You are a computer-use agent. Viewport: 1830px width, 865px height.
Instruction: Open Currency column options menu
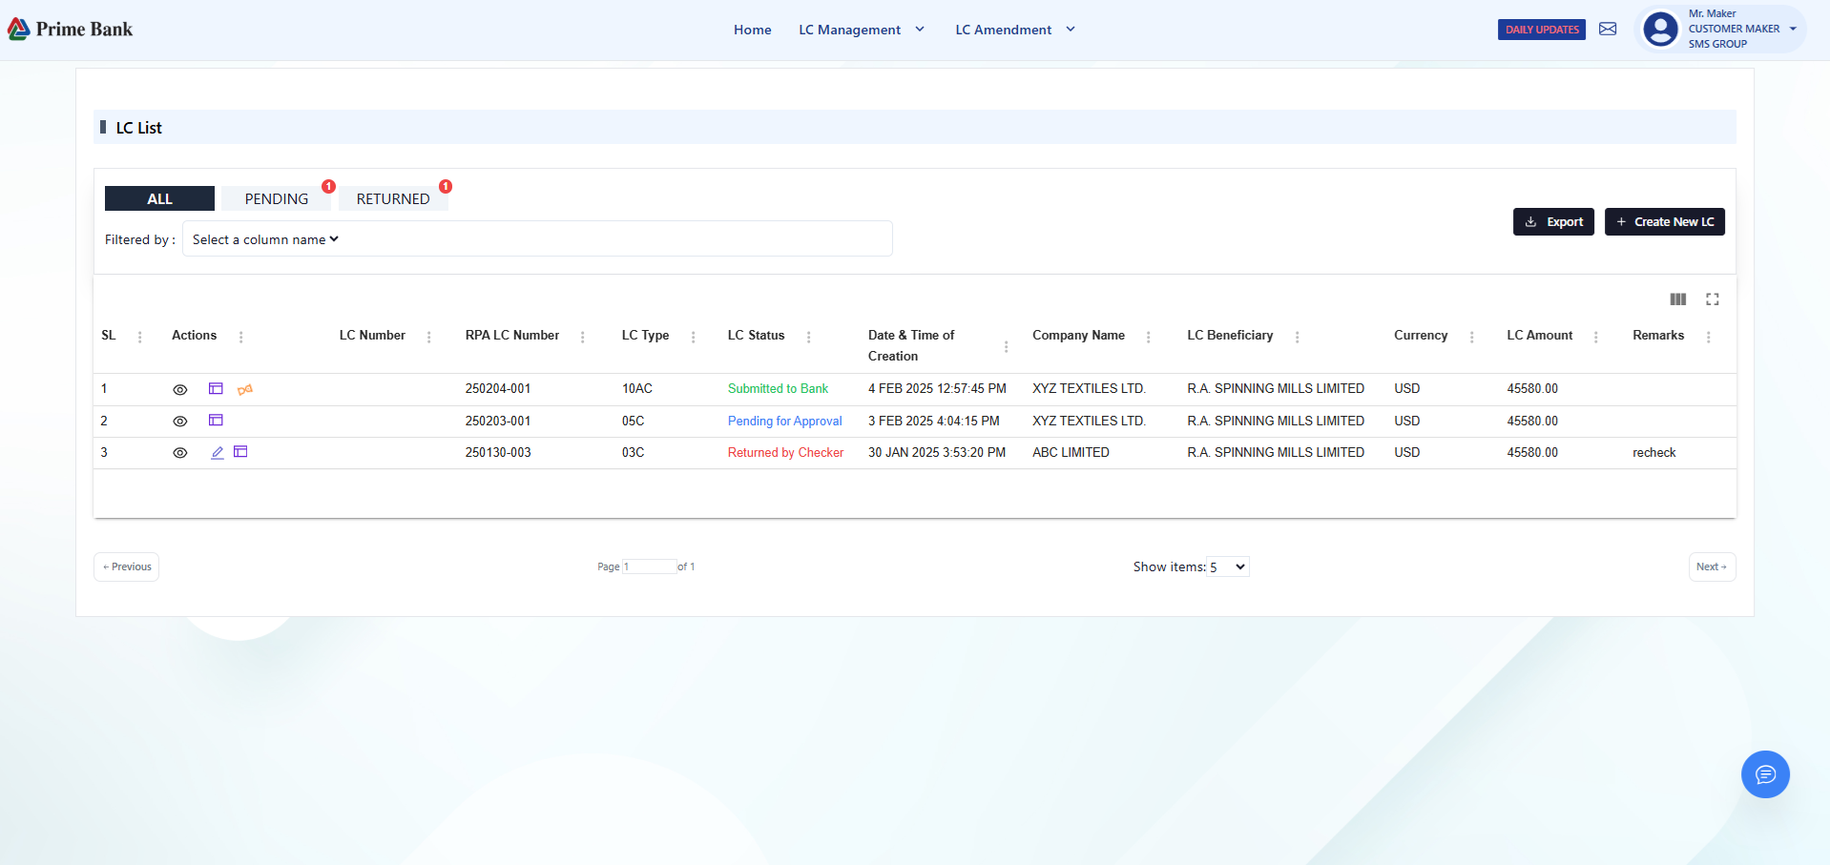tap(1471, 337)
